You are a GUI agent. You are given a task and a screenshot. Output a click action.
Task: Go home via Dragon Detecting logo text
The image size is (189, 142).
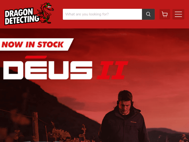(21, 17)
